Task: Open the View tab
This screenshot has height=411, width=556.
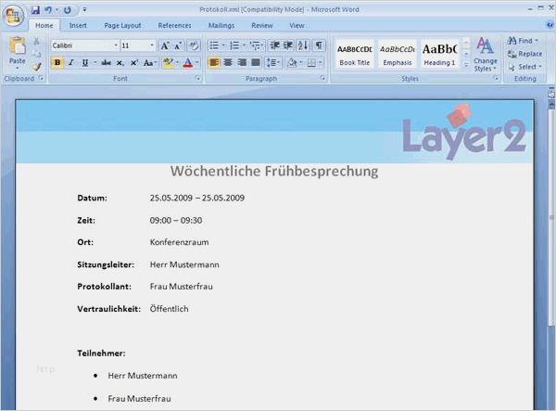Action: point(297,26)
